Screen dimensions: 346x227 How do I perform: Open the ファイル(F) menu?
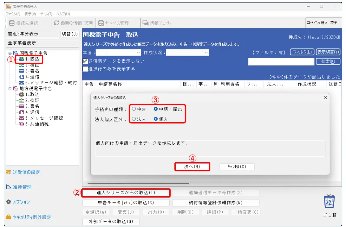tap(13, 14)
